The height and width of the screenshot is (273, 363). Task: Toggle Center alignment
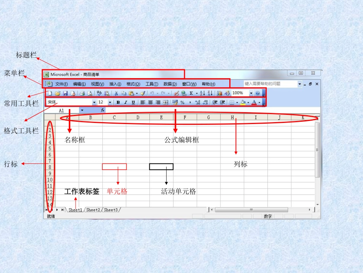pos(150,102)
